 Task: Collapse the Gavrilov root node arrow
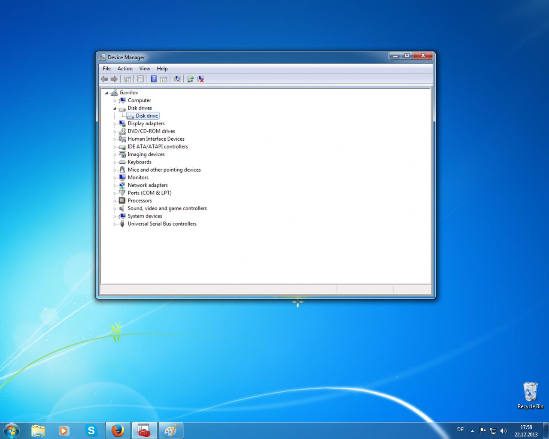click(106, 93)
